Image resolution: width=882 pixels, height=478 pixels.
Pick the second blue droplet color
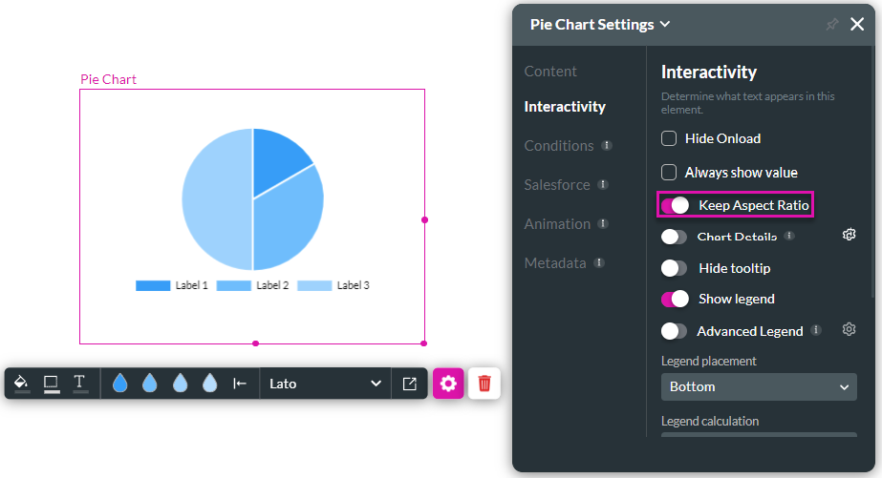pyautogui.click(x=150, y=384)
